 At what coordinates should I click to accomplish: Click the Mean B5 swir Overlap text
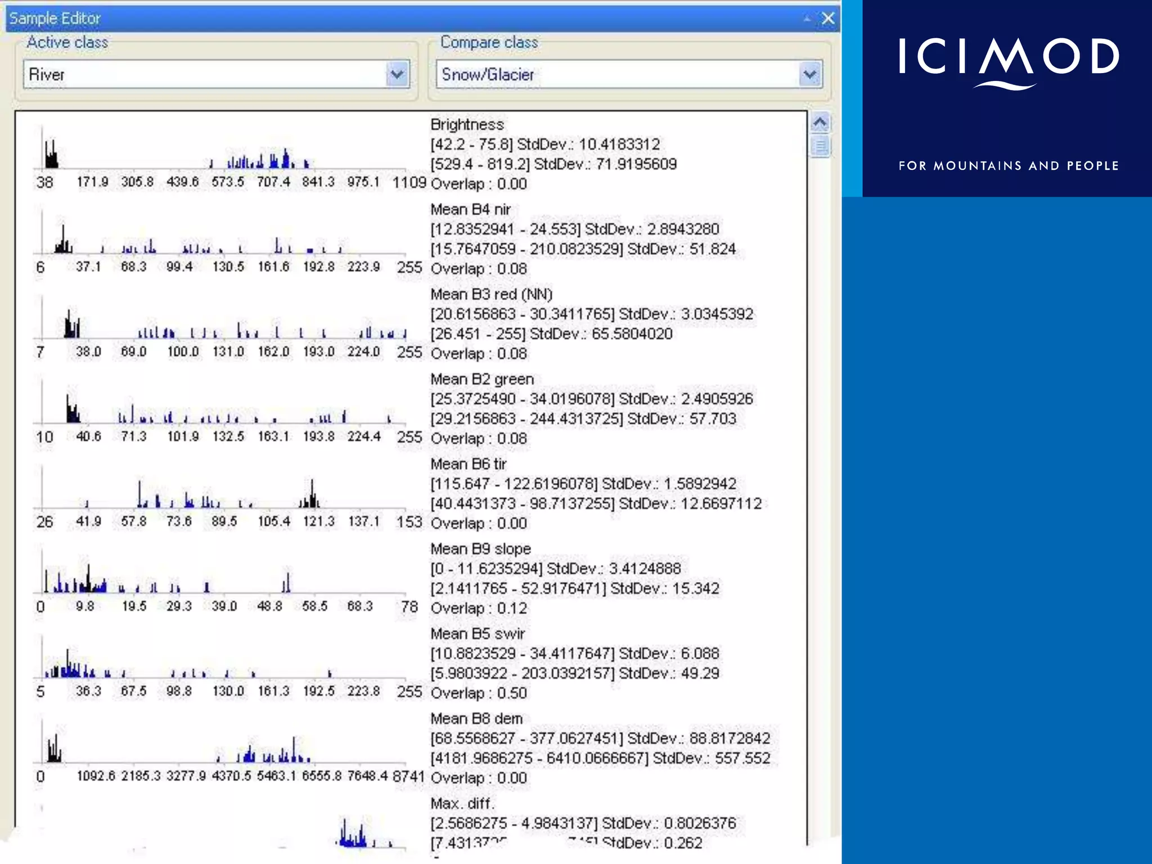(x=479, y=693)
